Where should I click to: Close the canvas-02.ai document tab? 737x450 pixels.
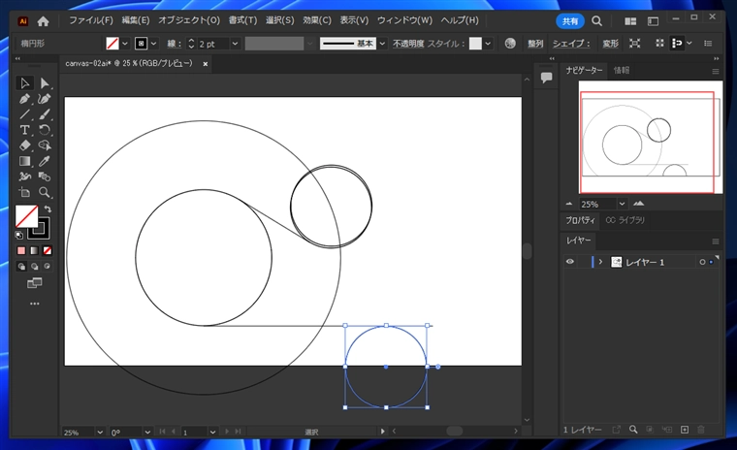pos(205,64)
